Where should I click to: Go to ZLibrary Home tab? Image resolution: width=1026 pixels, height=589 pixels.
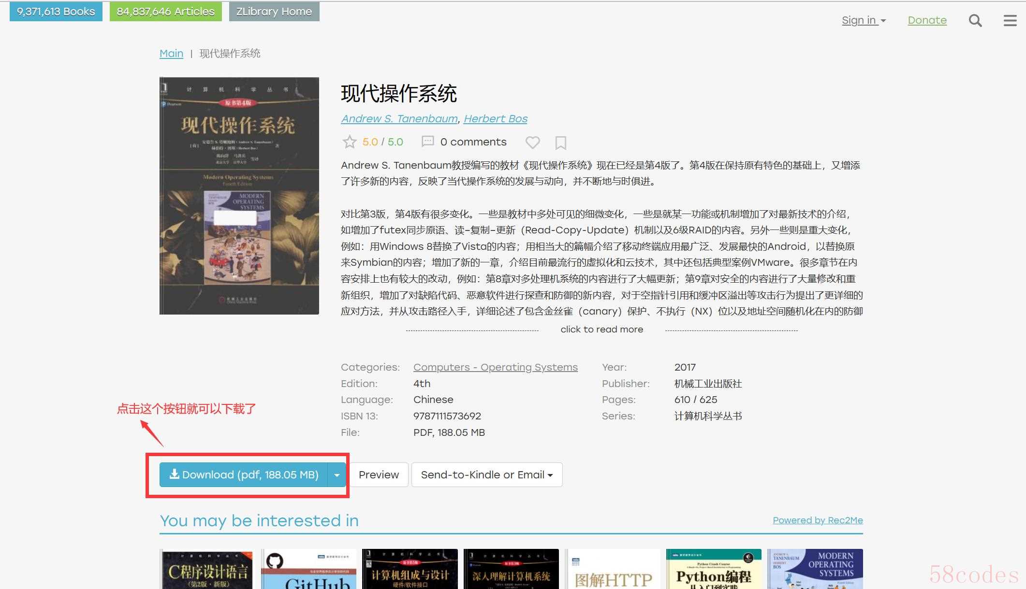tap(274, 12)
